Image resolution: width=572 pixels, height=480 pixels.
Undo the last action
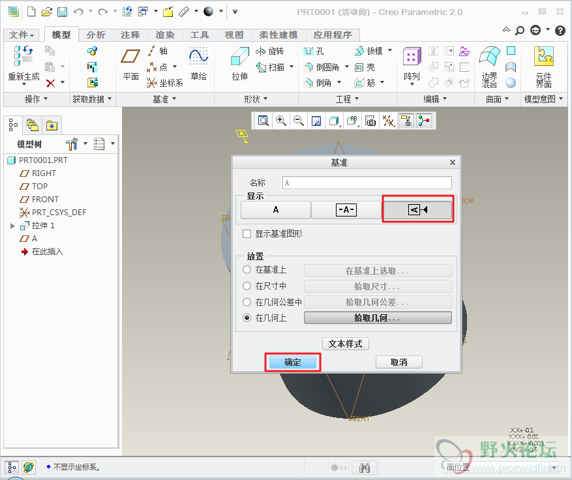click(78, 12)
